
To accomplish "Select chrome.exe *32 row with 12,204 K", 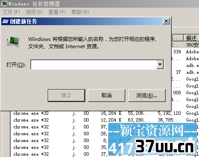I will click(x=105, y=120).
